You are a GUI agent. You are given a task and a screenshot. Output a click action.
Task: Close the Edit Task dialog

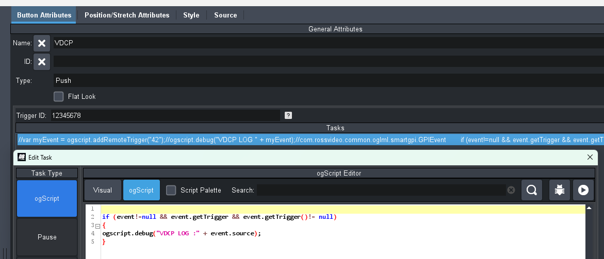590,157
